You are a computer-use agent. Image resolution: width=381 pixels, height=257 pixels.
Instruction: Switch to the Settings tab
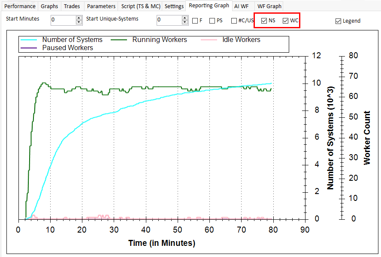[174, 6]
